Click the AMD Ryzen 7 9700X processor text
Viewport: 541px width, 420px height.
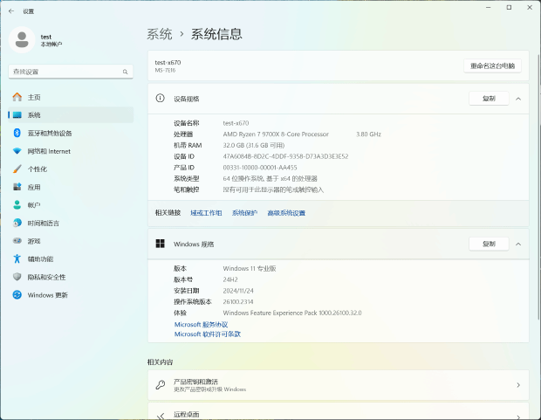(276, 134)
